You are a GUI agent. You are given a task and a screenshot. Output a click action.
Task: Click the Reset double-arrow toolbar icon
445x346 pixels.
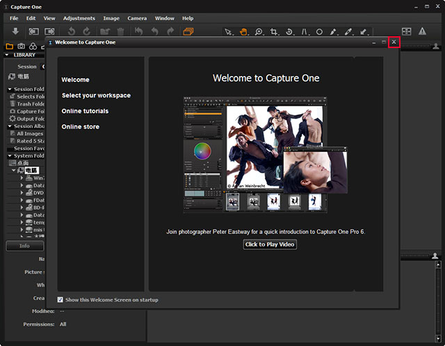[139, 31]
